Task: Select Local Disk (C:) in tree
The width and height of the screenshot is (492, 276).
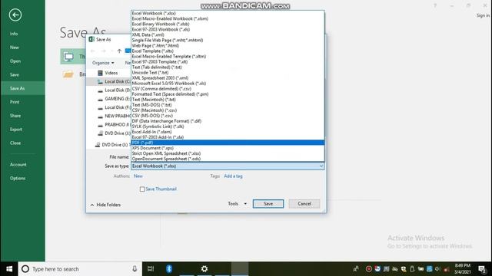Action: (117, 81)
